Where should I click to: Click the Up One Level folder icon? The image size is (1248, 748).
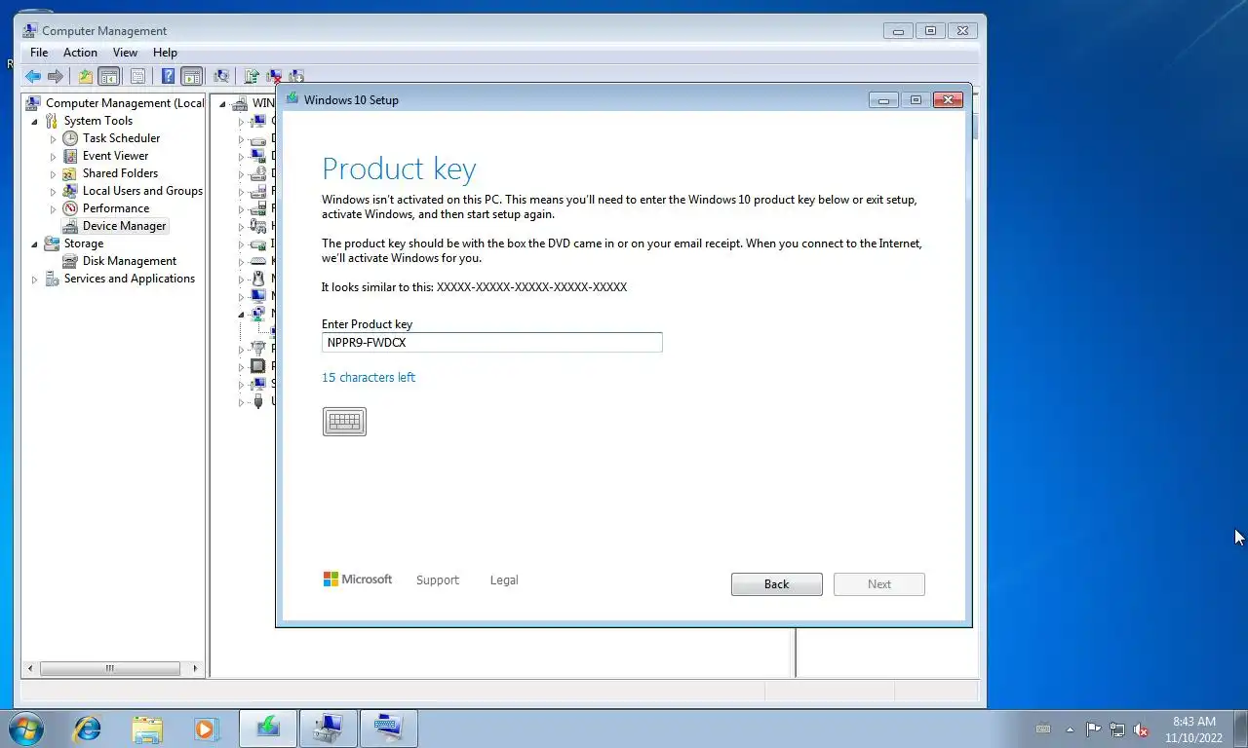coord(86,76)
